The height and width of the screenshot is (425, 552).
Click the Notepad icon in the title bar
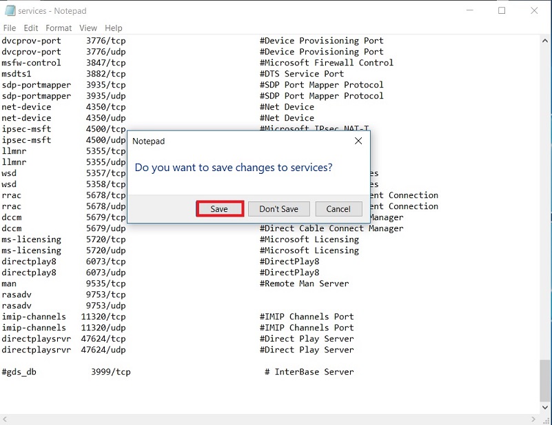click(x=9, y=11)
